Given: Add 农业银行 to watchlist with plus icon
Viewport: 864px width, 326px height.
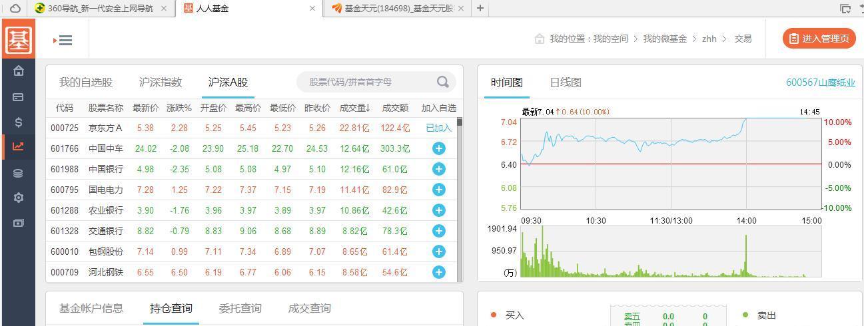Looking at the screenshot, I should tap(438, 210).
